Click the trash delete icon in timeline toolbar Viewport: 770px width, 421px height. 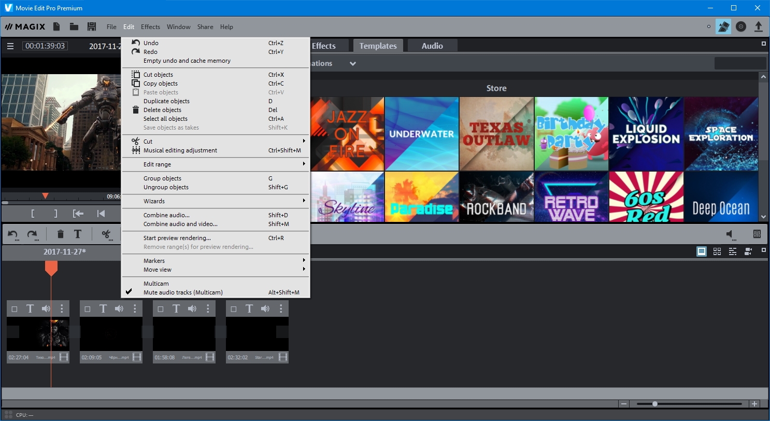pos(60,234)
